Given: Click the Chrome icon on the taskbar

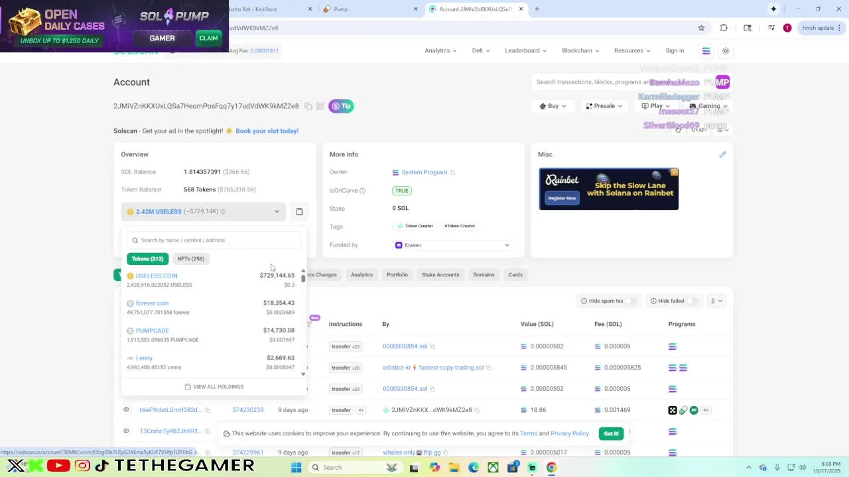Looking at the screenshot, I should 551,468.
